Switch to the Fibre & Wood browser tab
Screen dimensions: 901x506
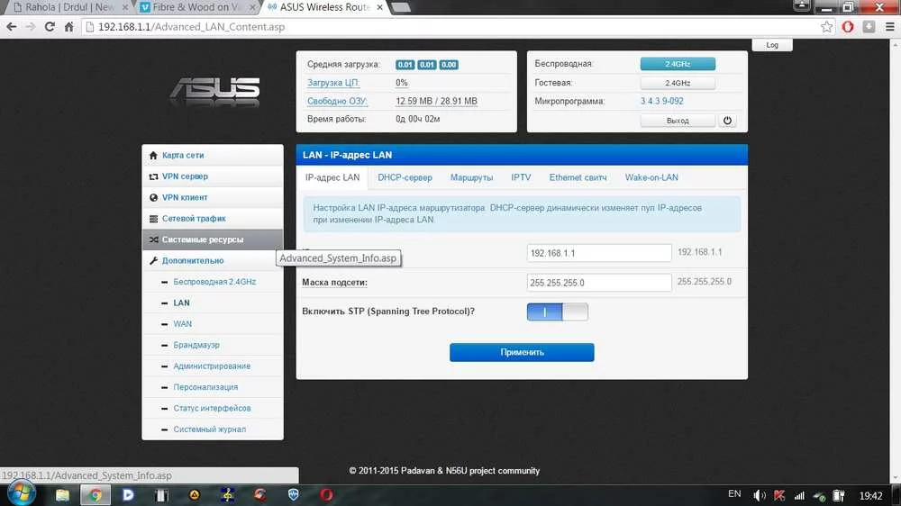196,7
